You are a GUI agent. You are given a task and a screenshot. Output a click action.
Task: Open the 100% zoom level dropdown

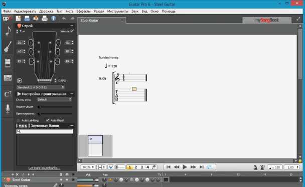click(87, 167)
